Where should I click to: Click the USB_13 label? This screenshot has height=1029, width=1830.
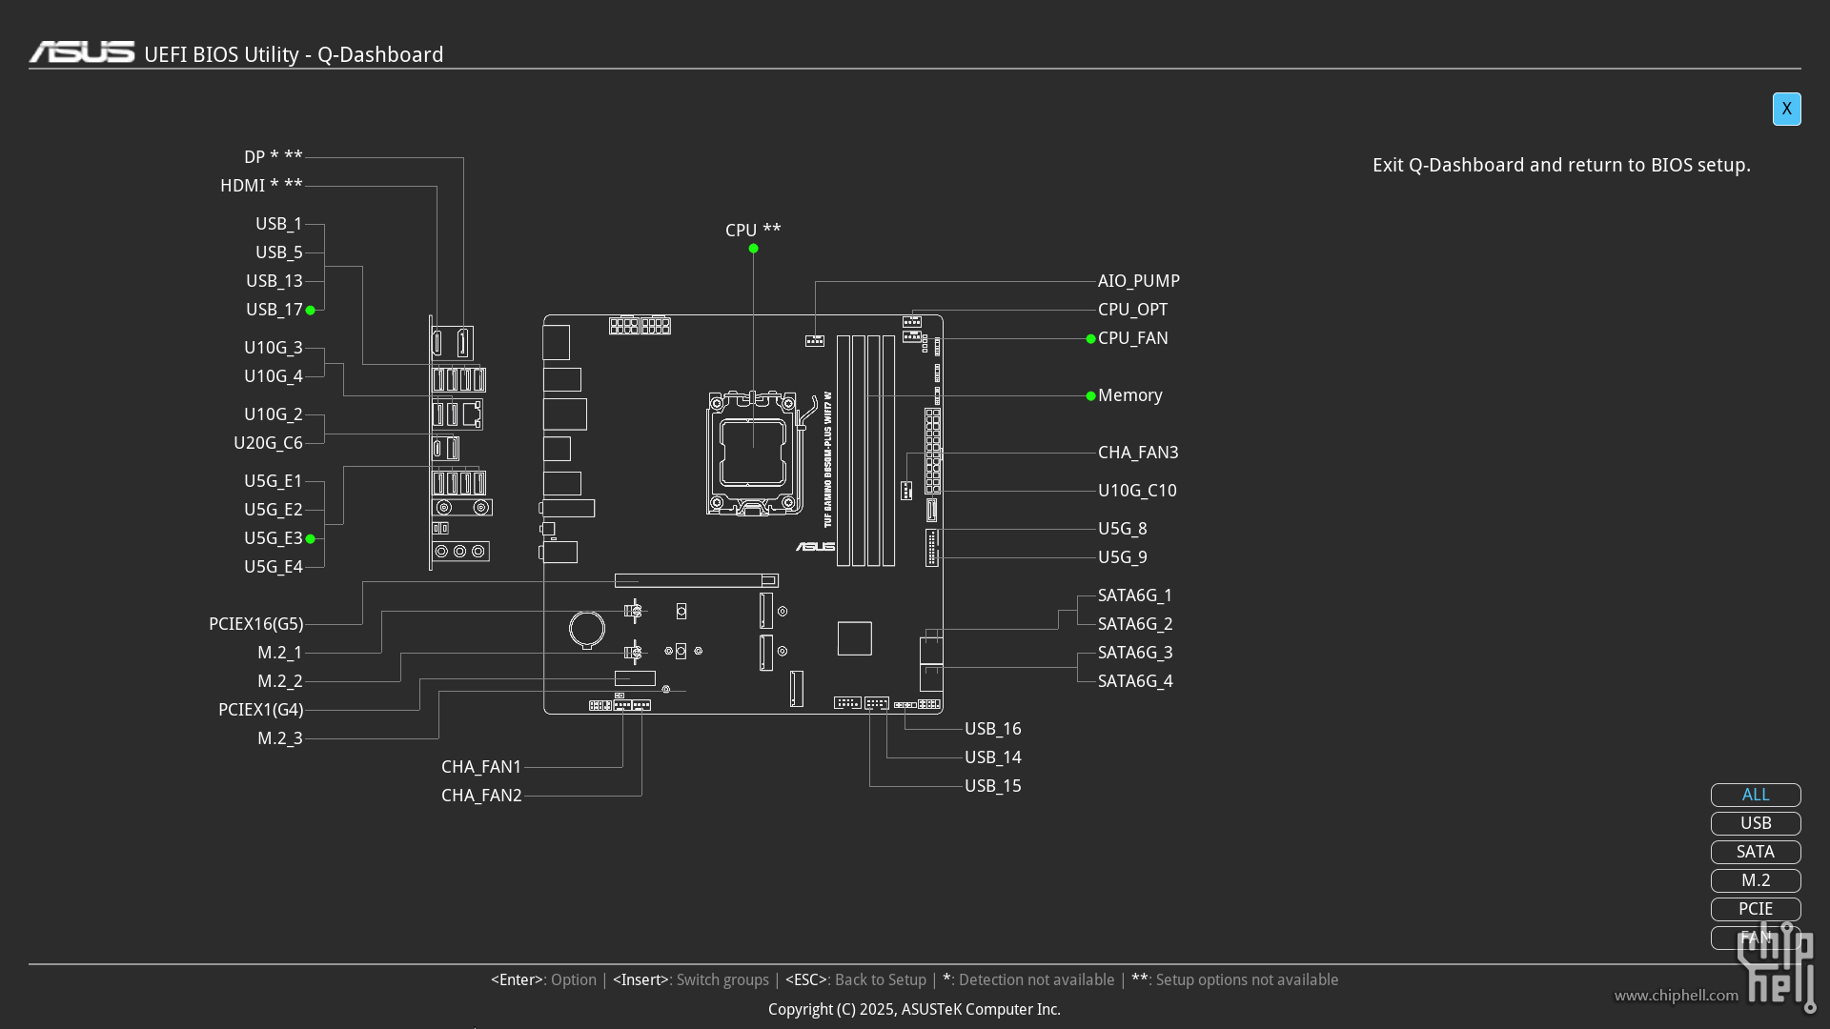(x=274, y=281)
